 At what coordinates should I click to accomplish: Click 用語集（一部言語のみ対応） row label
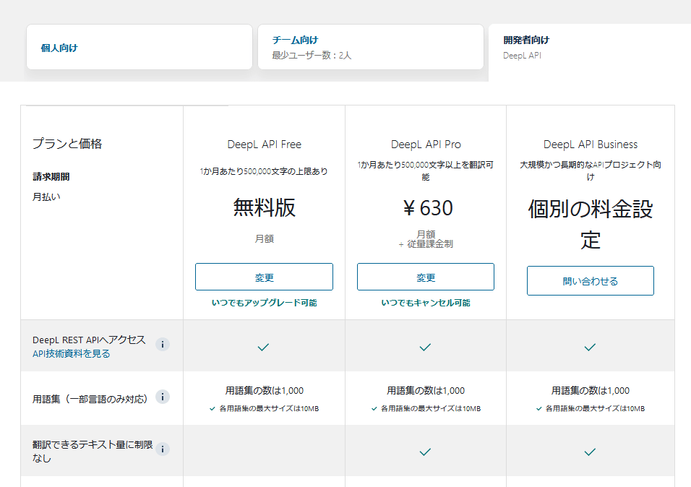point(90,400)
